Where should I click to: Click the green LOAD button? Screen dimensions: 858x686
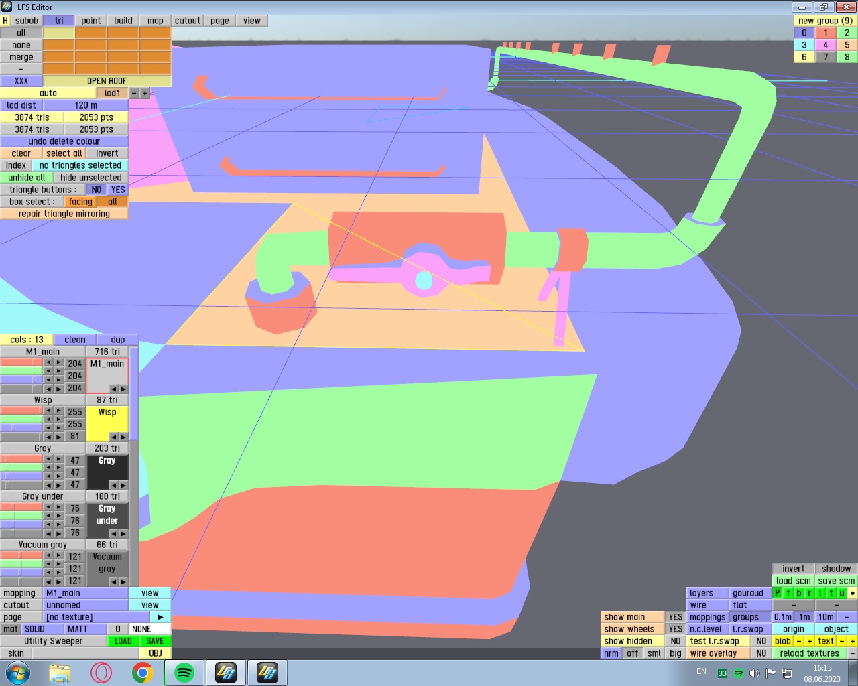(x=123, y=641)
